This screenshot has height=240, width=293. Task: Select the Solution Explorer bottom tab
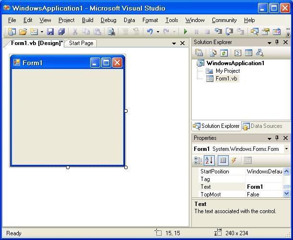pos(217,126)
